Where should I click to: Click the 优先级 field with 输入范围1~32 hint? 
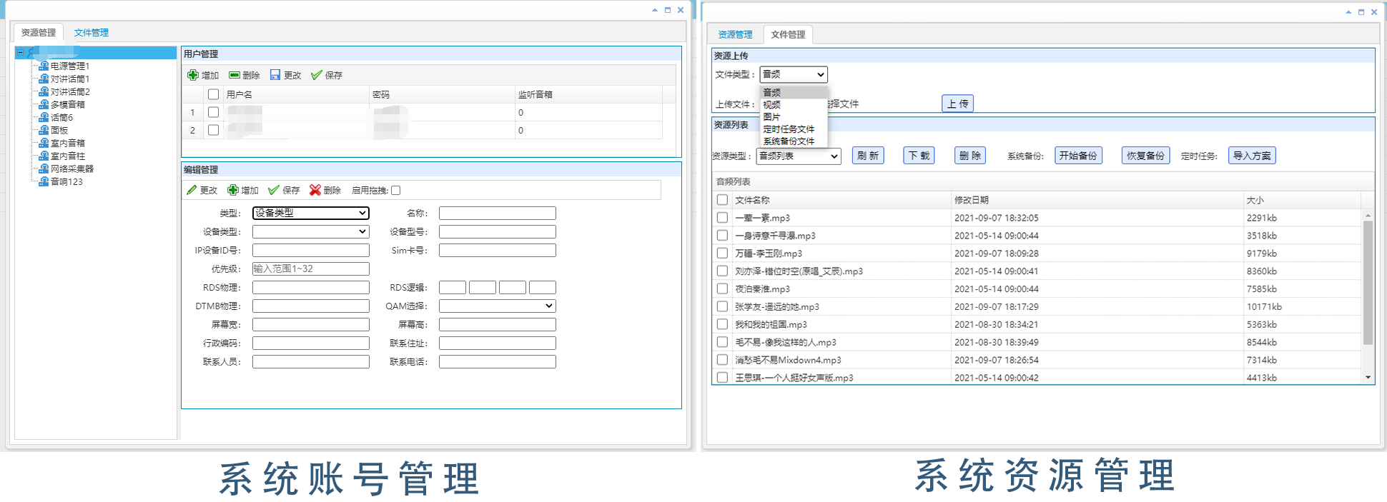tap(311, 268)
